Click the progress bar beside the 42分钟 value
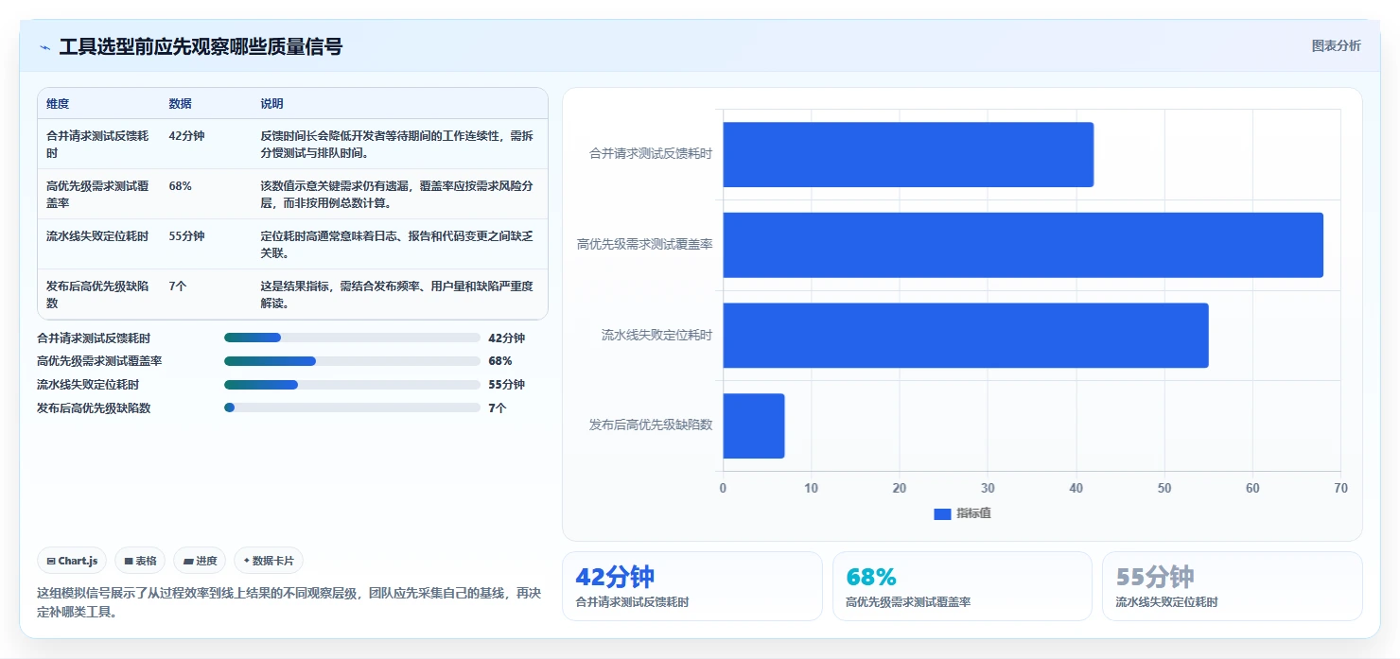The width and height of the screenshot is (1400, 659). (x=352, y=338)
